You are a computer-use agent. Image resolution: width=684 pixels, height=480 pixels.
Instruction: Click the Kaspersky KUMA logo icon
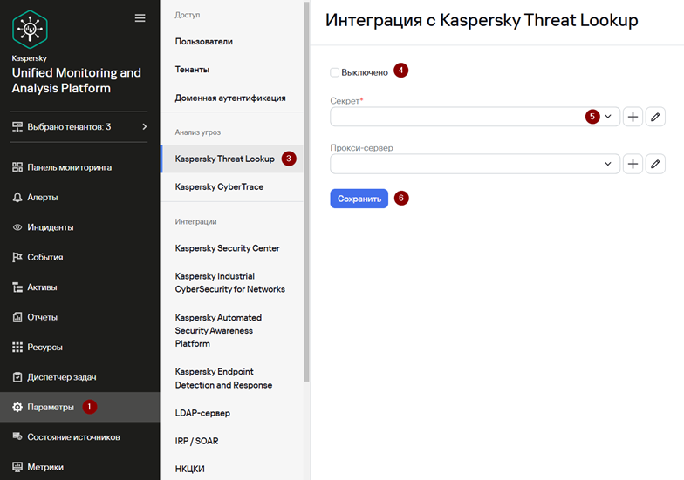pyautogui.click(x=30, y=30)
